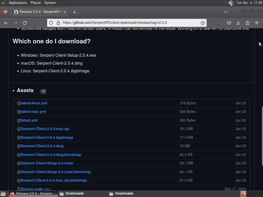Click the volume speaker icon

231,3
